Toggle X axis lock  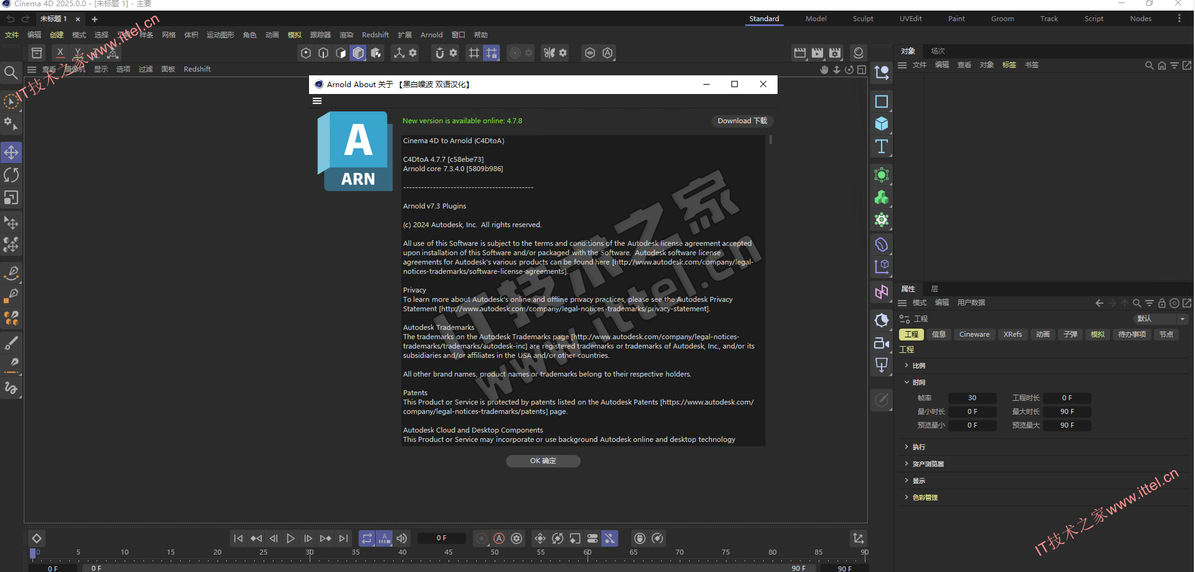pos(60,53)
